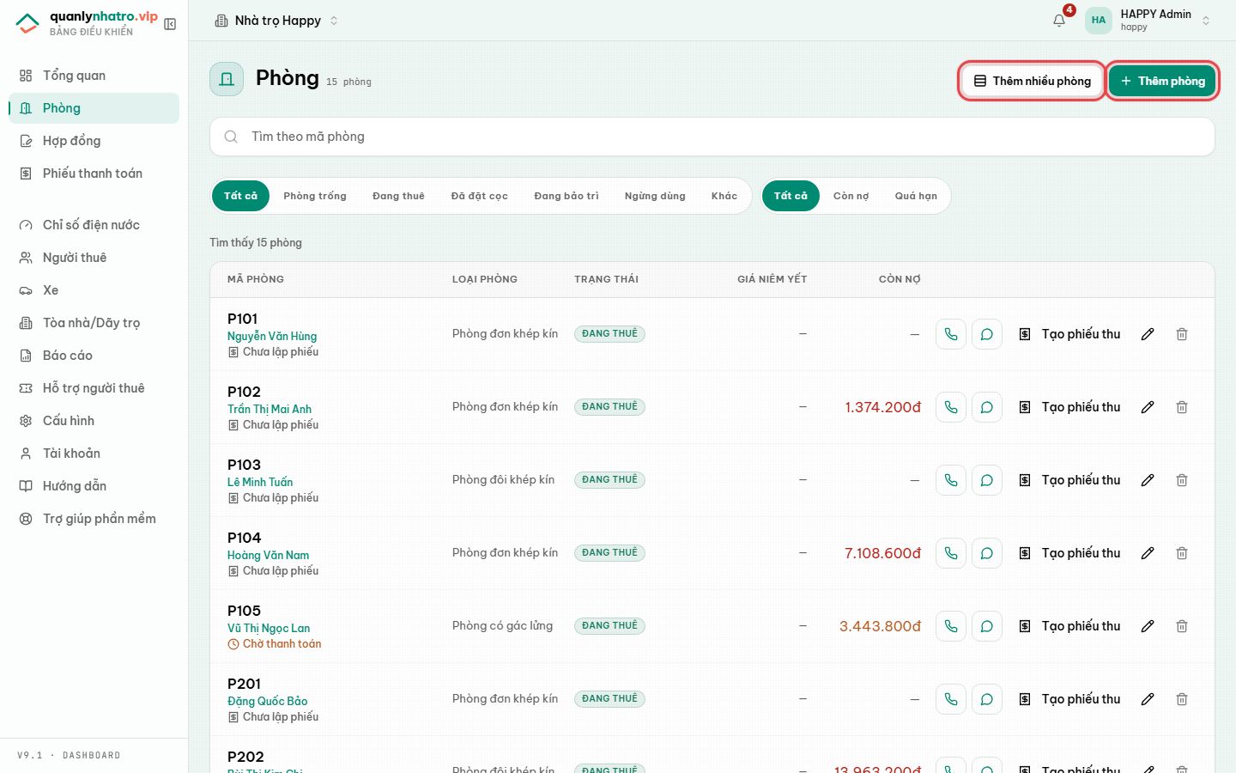Call tenant of room P101

pos(951,334)
